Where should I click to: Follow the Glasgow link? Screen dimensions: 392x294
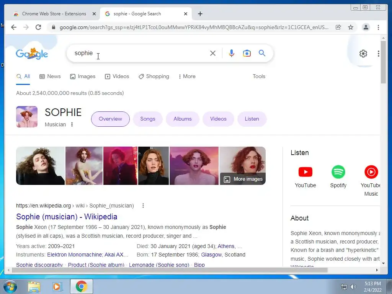[x=211, y=255]
